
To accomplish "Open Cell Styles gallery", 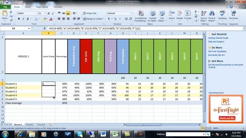I will pos(162,16).
